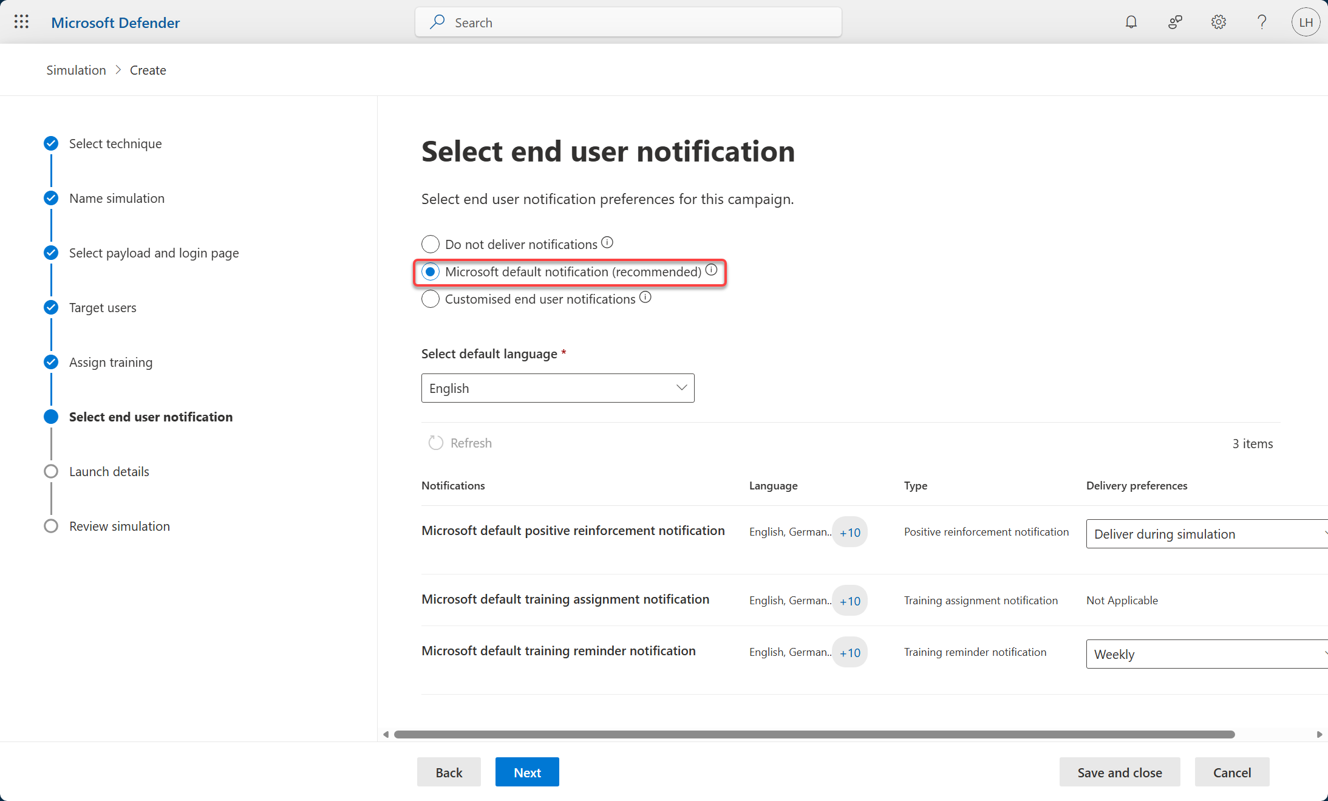Image resolution: width=1328 pixels, height=801 pixels.
Task: Go to Target users step
Action: [x=103, y=308]
